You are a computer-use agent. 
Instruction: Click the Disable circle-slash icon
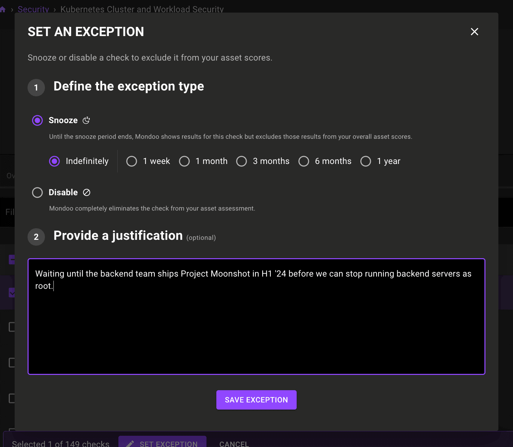(x=87, y=193)
